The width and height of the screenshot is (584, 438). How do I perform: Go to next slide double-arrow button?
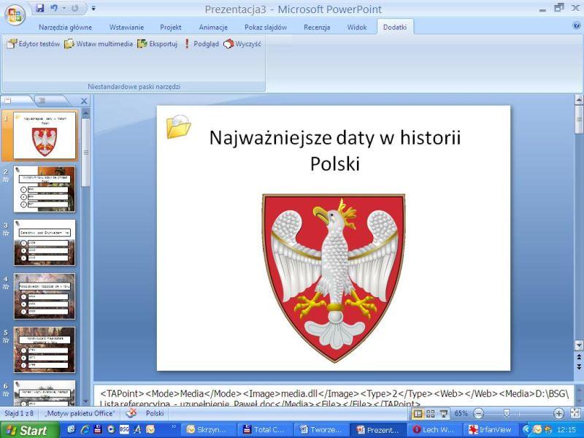coord(579,366)
